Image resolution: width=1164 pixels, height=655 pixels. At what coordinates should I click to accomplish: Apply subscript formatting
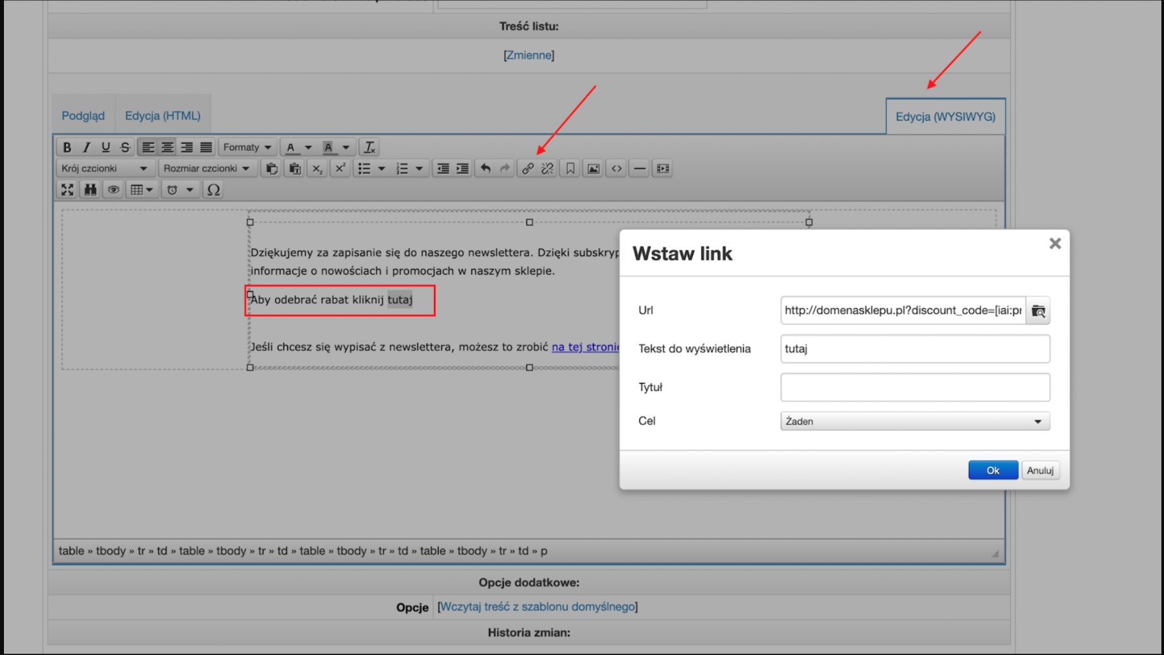click(318, 169)
